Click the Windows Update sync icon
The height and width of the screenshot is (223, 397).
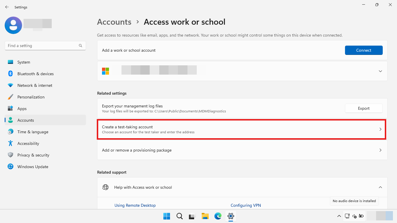pyautogui.click(x=10, y=167)
